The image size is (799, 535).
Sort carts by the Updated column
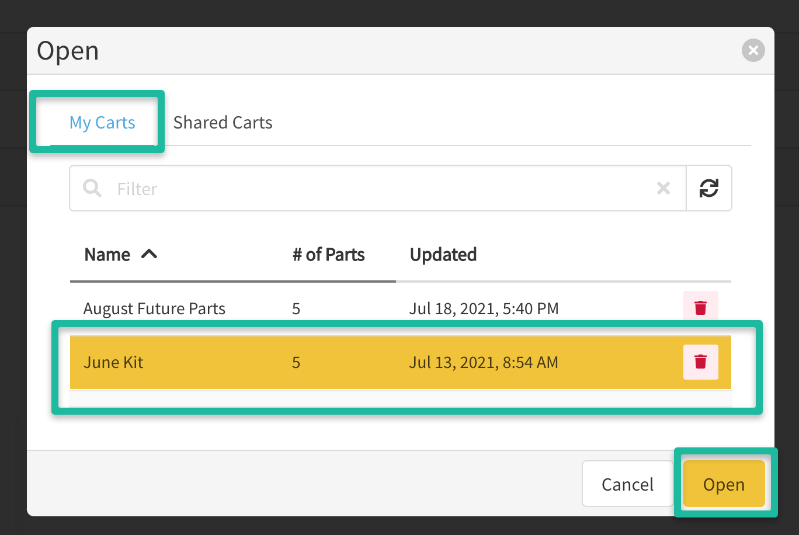pyautogui.click(x=443, y=255)
